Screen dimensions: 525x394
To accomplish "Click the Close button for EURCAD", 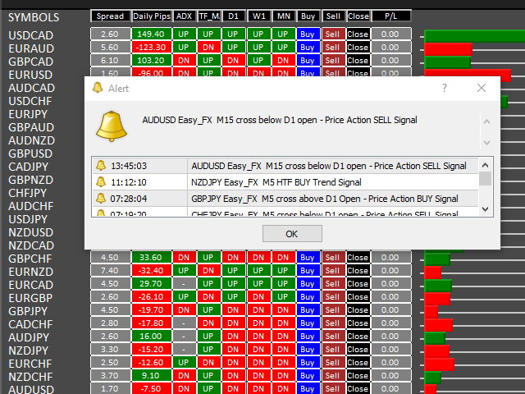I will [x=358, y=283].
